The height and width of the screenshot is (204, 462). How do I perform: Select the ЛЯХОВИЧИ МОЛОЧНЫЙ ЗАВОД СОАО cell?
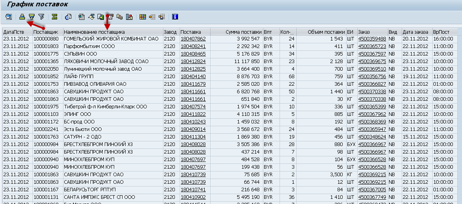pyautogui.click(x=113, y=62)
